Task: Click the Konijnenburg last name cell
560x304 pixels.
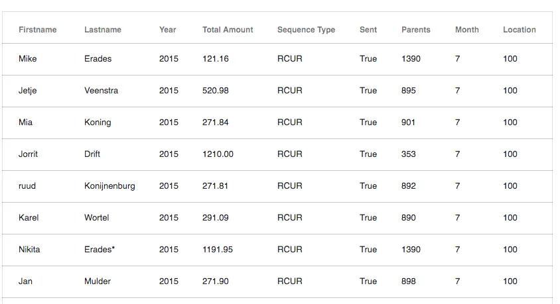Action: [109, 186]
